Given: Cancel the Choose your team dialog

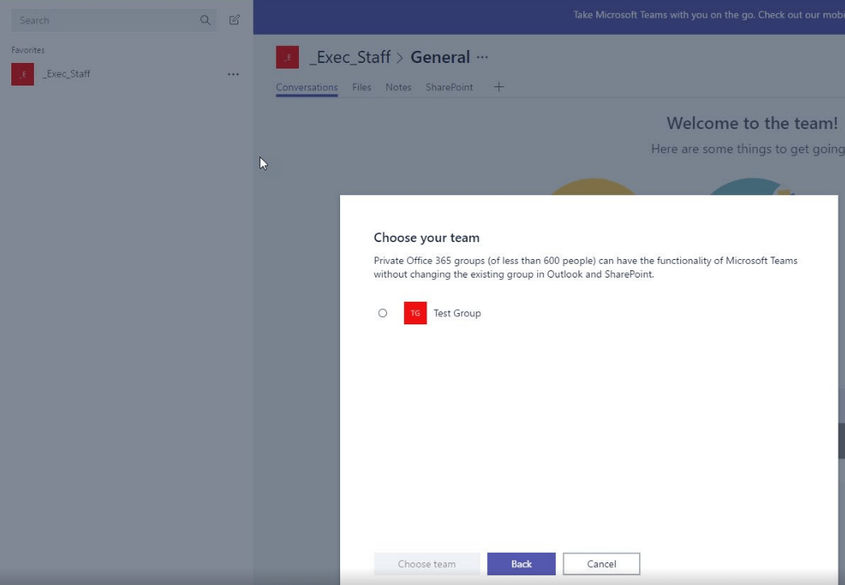Looking at the screenshot, I should pyautogui.click(x=601, y=564).
